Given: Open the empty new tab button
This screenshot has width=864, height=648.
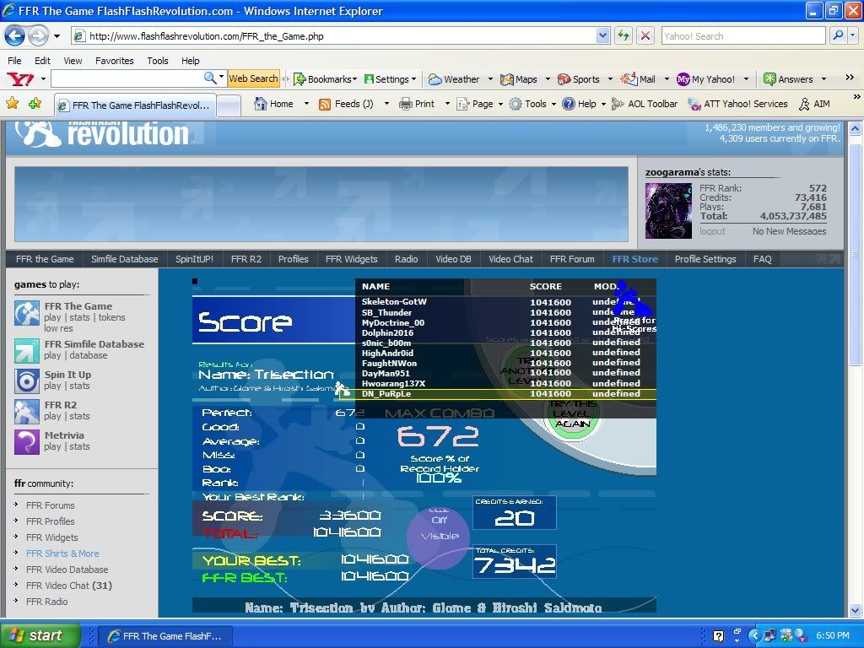Looking at the screenshot, I should click(x=229, y=105).
